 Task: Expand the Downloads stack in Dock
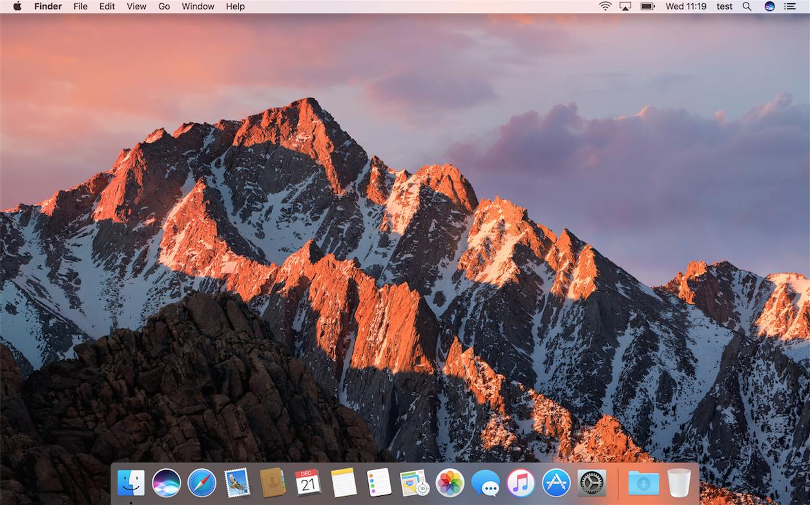tap(643, 482)
